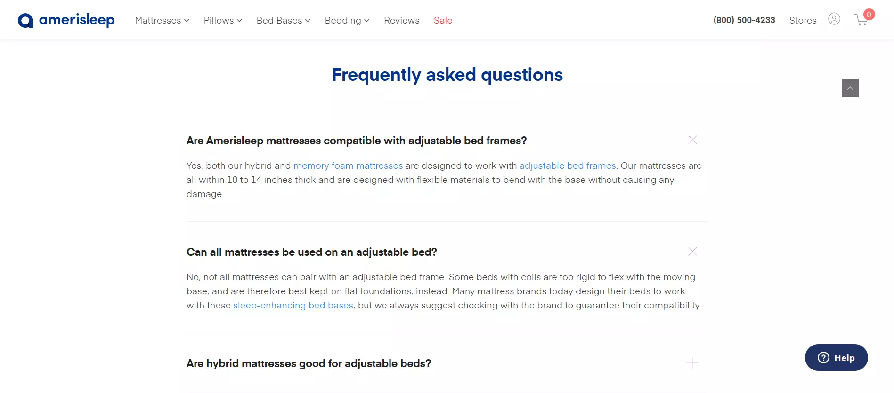This screenshot has height=393, width=894.
Task: Click the Amerisleep logo
Action: [66, 20]
